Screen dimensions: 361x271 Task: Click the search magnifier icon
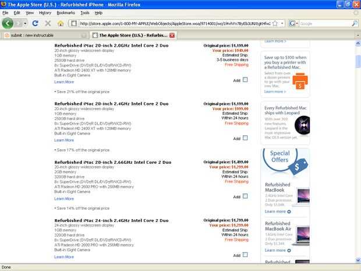pos(355,23)
